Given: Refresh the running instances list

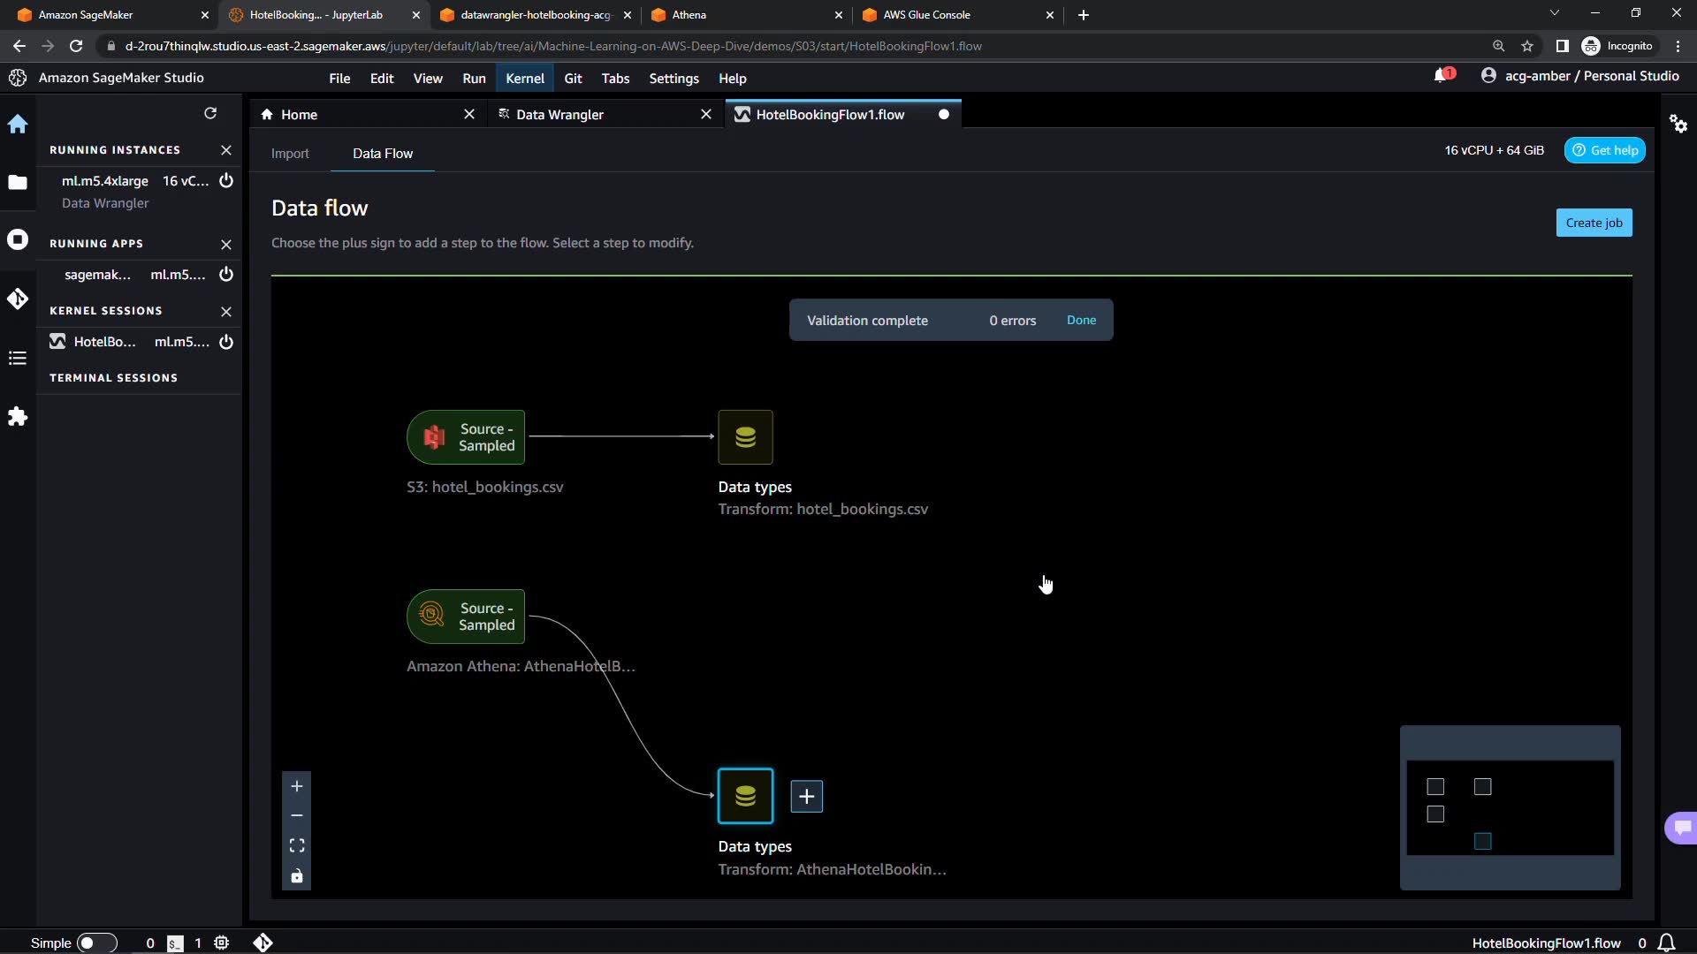Looking at the screenshot, I should (x=210, y=114).
